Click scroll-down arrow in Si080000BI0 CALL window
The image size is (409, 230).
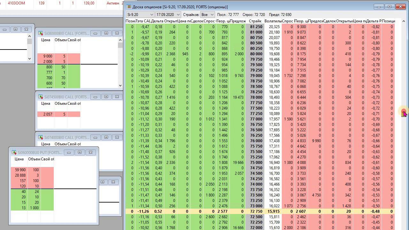120,85
